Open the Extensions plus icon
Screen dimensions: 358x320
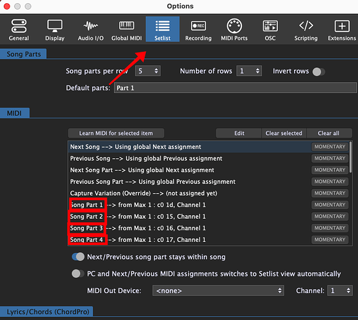pyautogui.click(x=342, y=26)
